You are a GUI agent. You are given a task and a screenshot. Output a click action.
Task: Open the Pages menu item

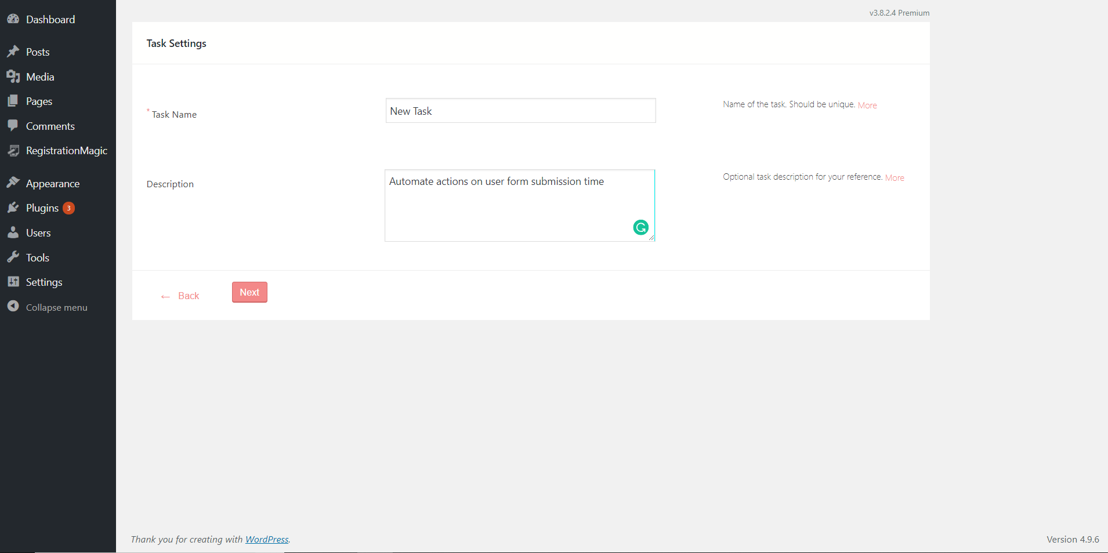(x=39, y=101)
